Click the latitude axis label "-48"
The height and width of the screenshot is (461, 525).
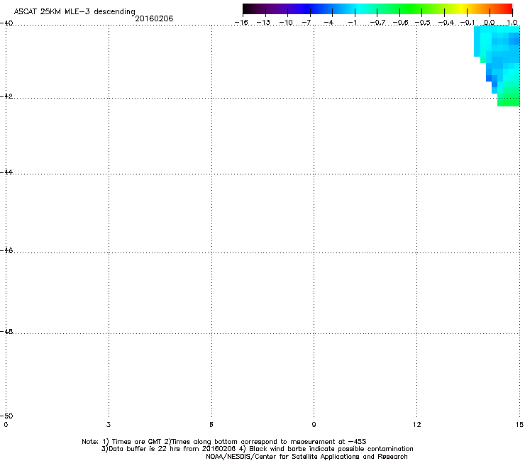pyautogui.click(x=6, y=331)
